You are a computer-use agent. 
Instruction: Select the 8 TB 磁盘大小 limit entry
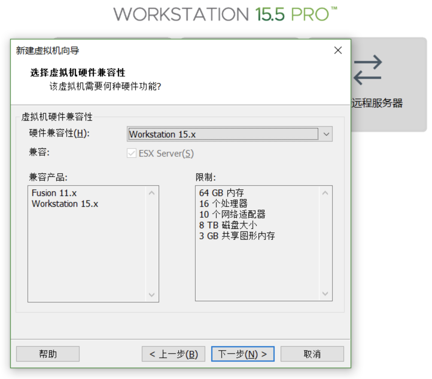[x=228, y=225]
